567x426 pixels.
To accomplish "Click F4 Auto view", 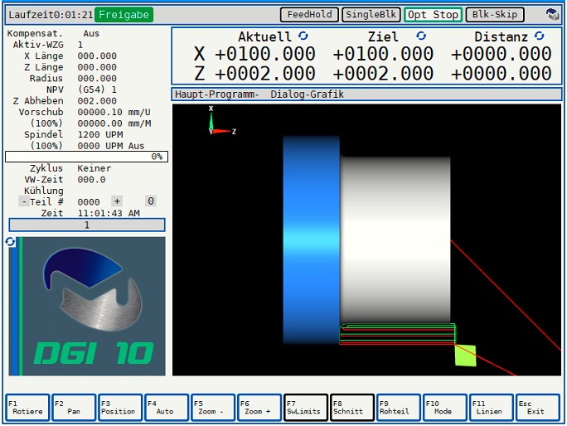I will tap(167, 408).
